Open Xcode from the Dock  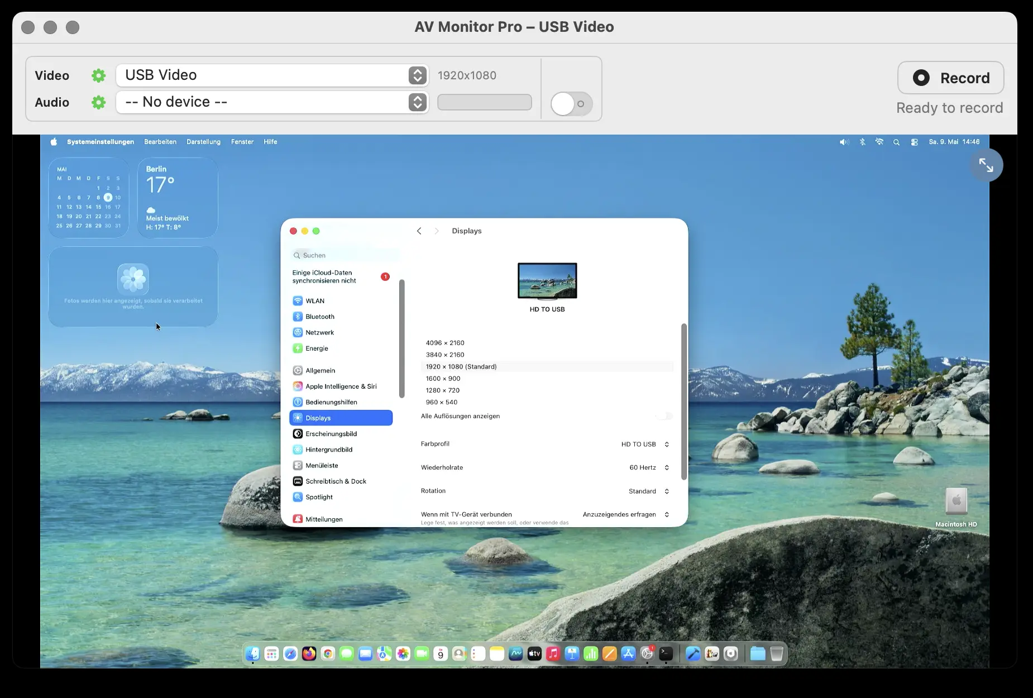(x=693, y=653)
